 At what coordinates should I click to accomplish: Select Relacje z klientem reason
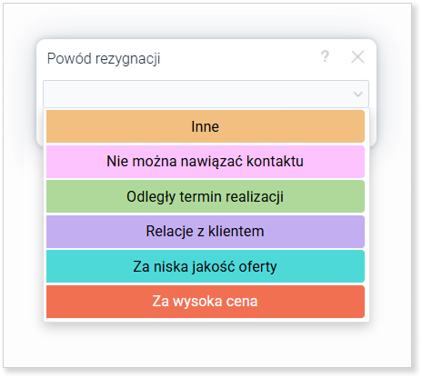click(206, 232)
